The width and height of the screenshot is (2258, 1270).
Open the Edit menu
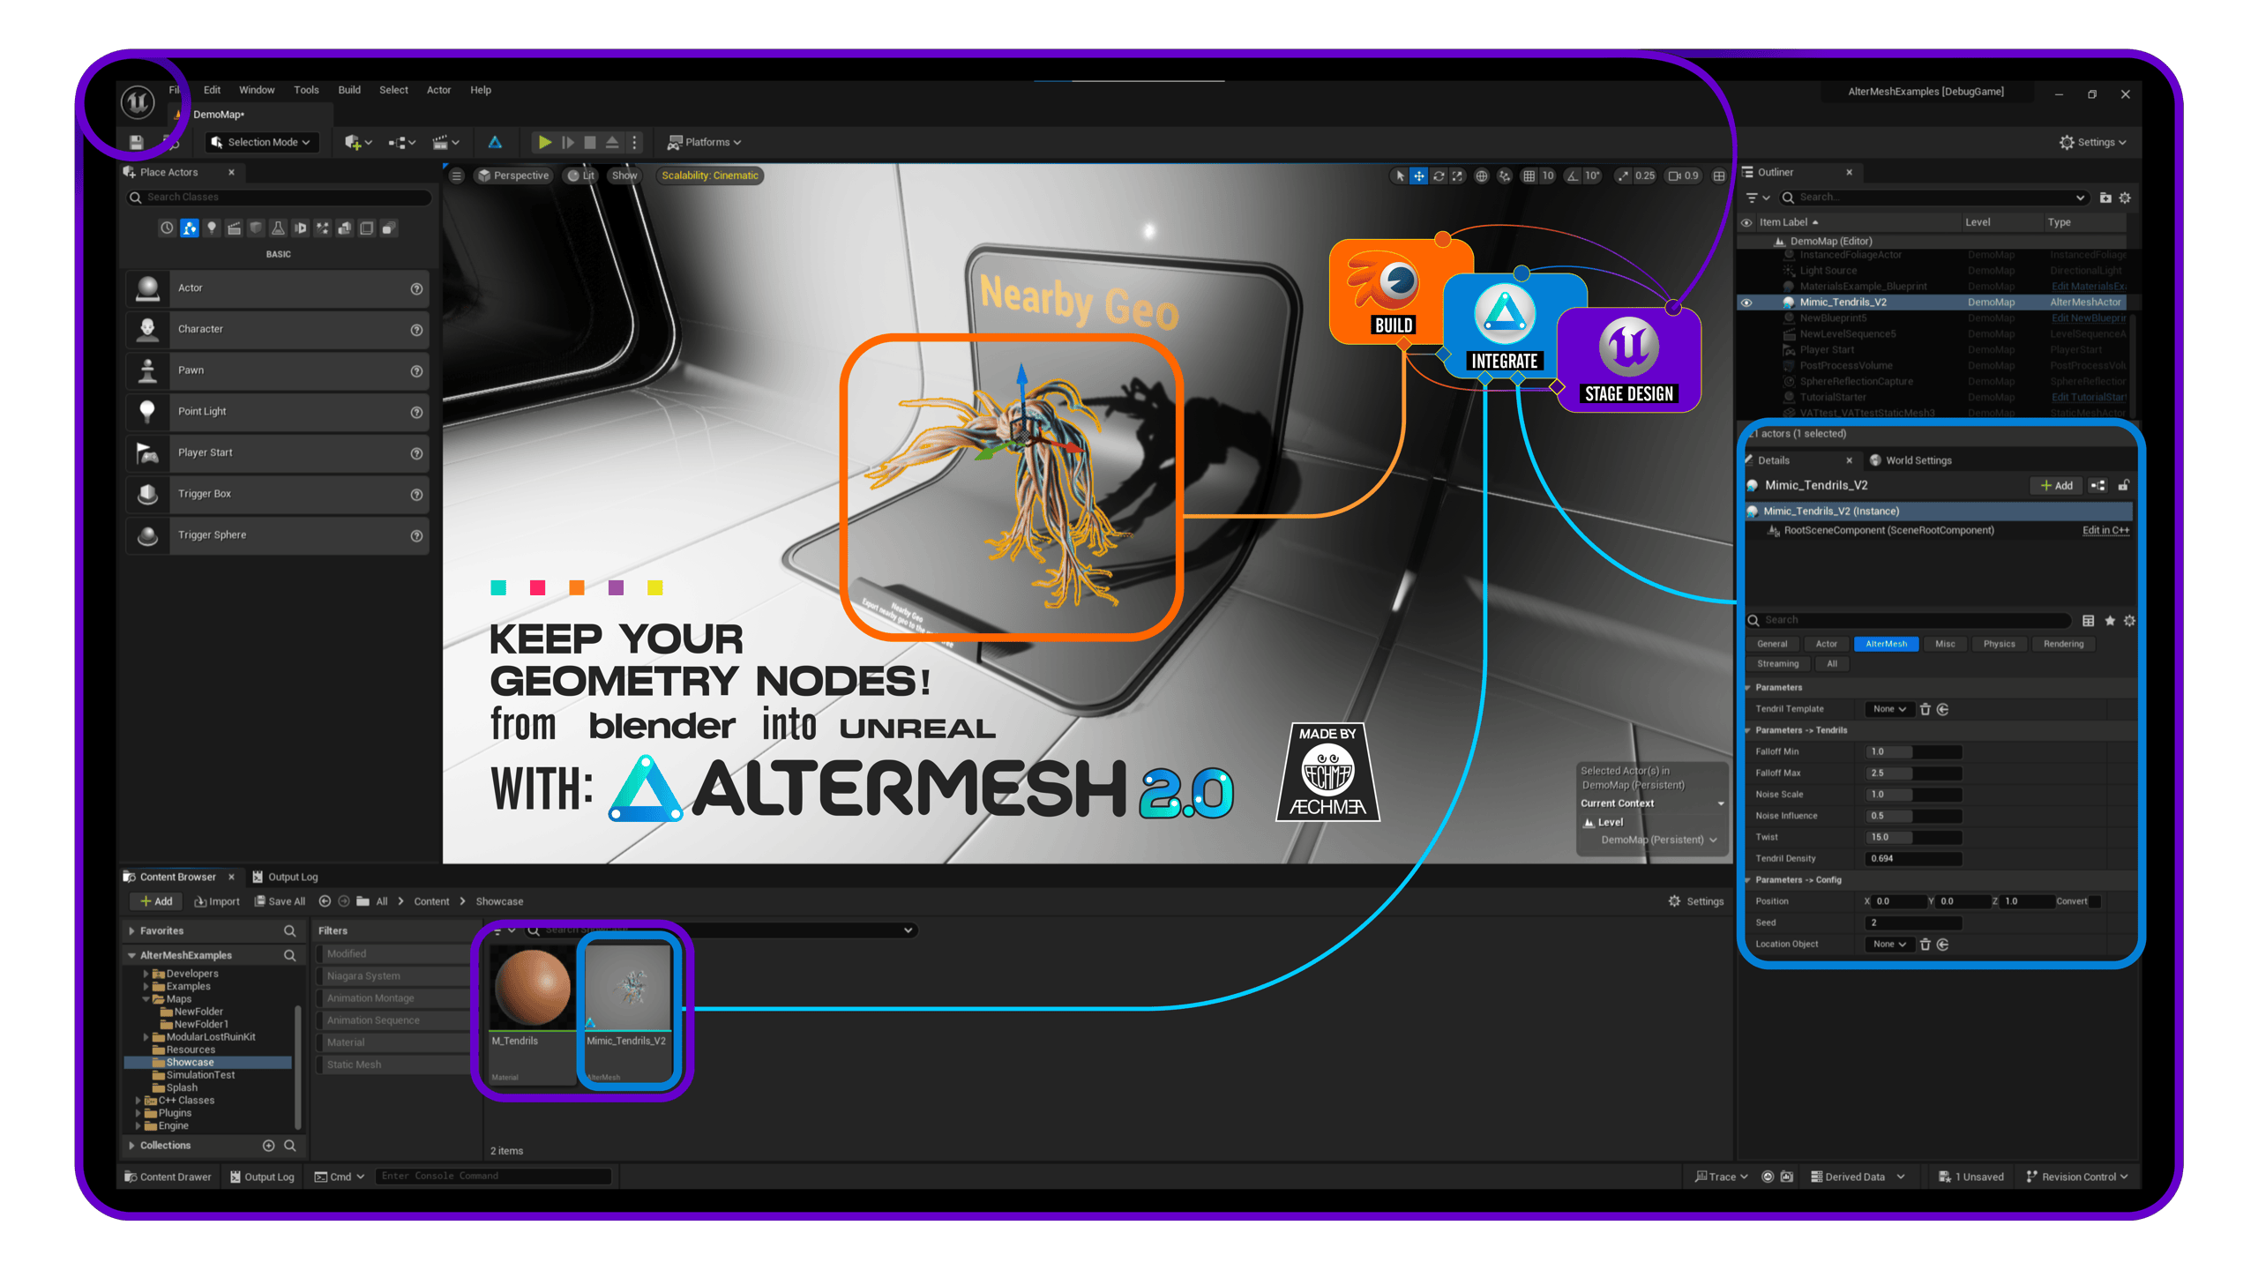pyautogui.click(x=212, y=90)
